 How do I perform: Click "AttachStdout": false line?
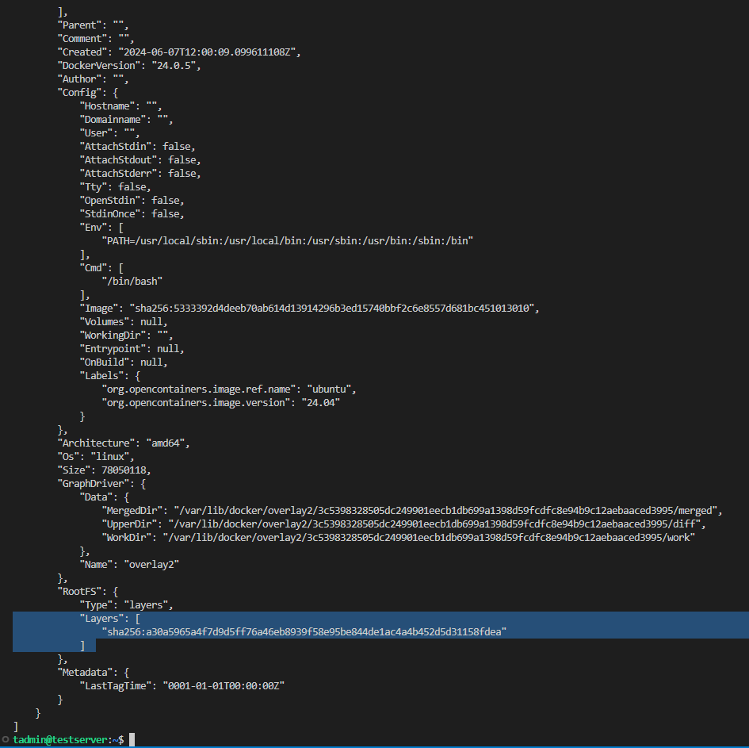pos(140,159)
